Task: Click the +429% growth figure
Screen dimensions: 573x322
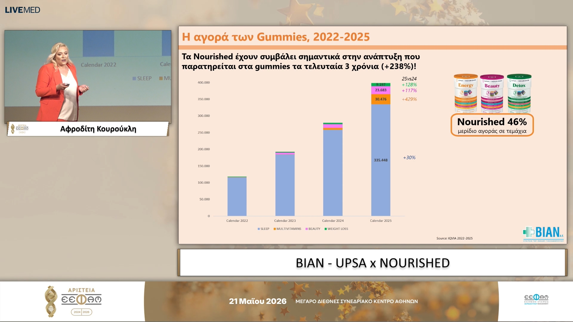Action: pos(409,99)
